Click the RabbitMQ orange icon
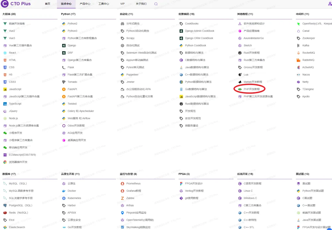This screenshot has height=230, width=332. (x=298, y=60)
